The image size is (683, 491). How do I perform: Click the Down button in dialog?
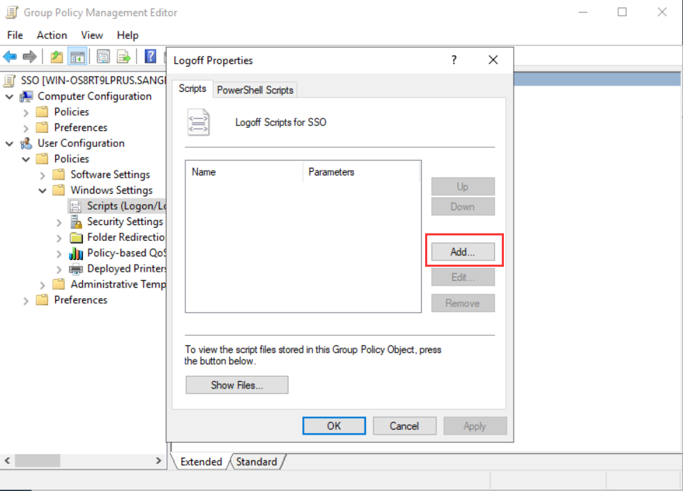click(463, 206)
